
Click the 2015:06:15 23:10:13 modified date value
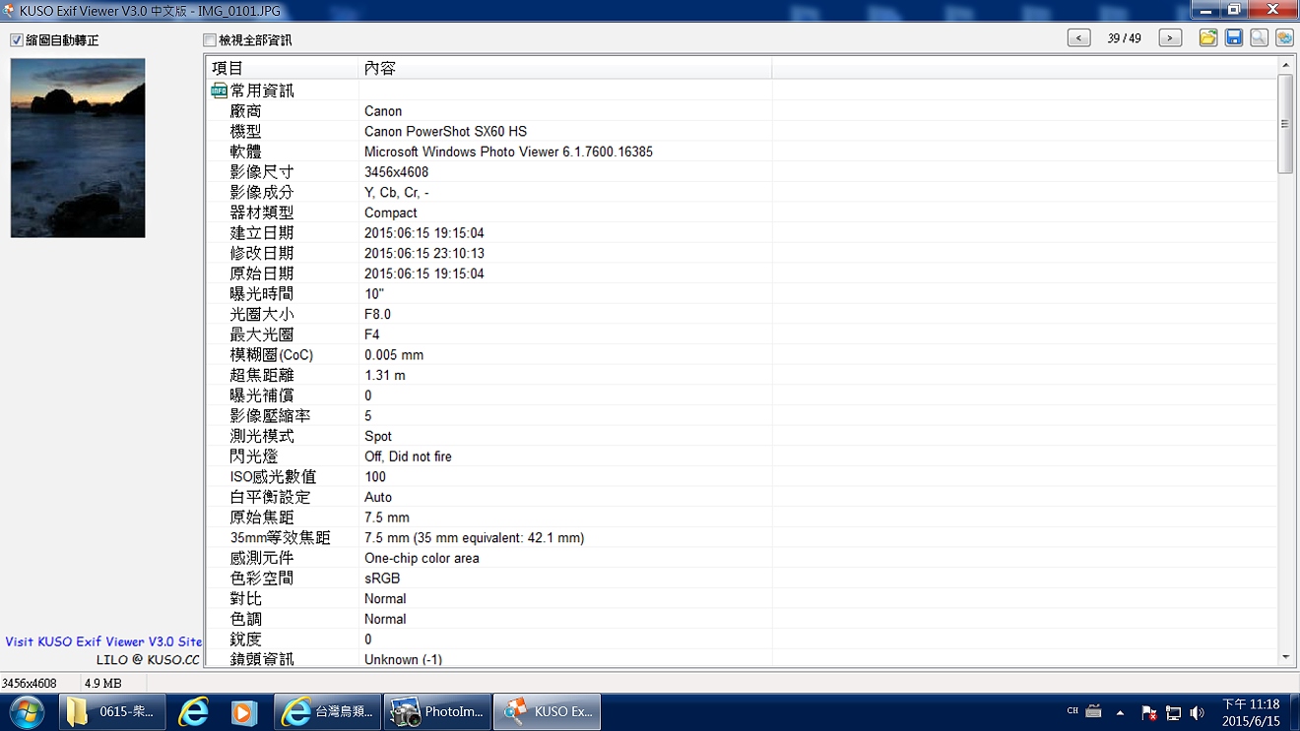coord(424,254)
